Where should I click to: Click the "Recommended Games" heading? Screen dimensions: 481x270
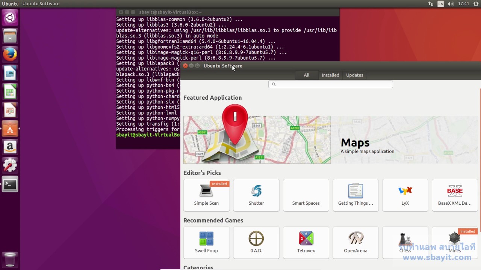(213, 220)
